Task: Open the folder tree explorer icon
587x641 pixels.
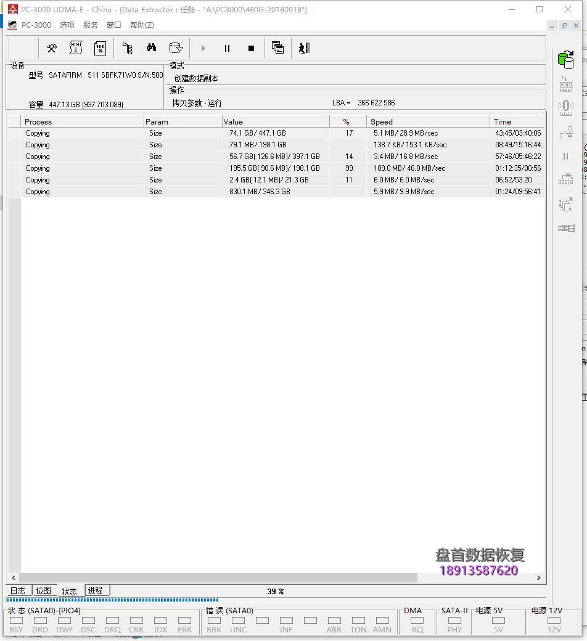Action: (x=128, y=48)
